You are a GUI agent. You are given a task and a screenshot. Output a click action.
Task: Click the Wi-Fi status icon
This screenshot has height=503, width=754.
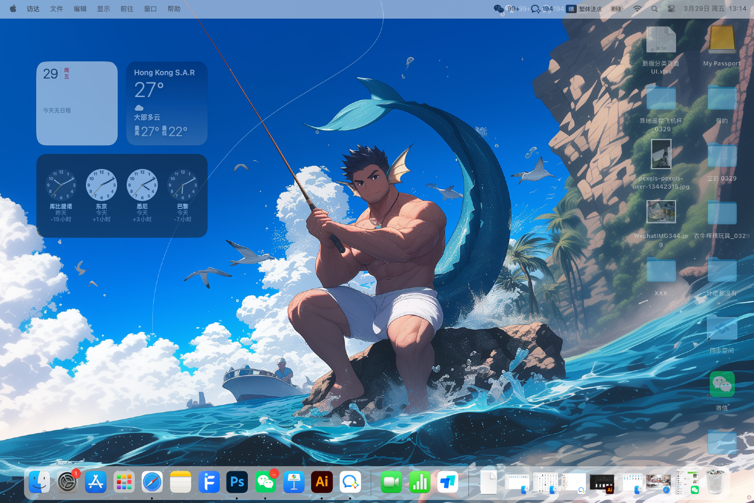[637, 9]
